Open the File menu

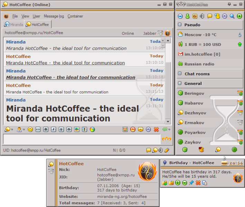point(15,16)
